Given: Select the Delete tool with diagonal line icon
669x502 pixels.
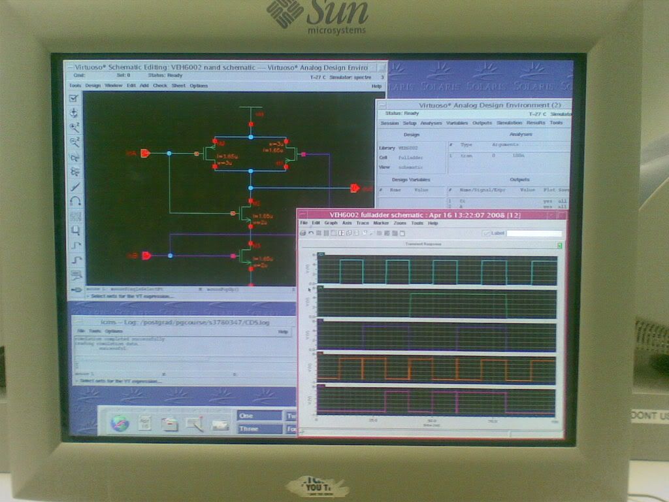Looking at the screenshot, I should [x=75, y=186].
